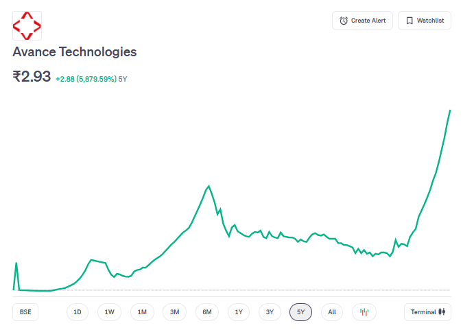
Task: Click the alarm clock icon in Create Alert
Action: (344, 21)
